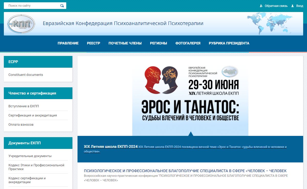Open the ФОТОГАЛЕРЕЯ menu item
Image resolution: width=307 pixels, height=189 pixels.
coord(188,43)
